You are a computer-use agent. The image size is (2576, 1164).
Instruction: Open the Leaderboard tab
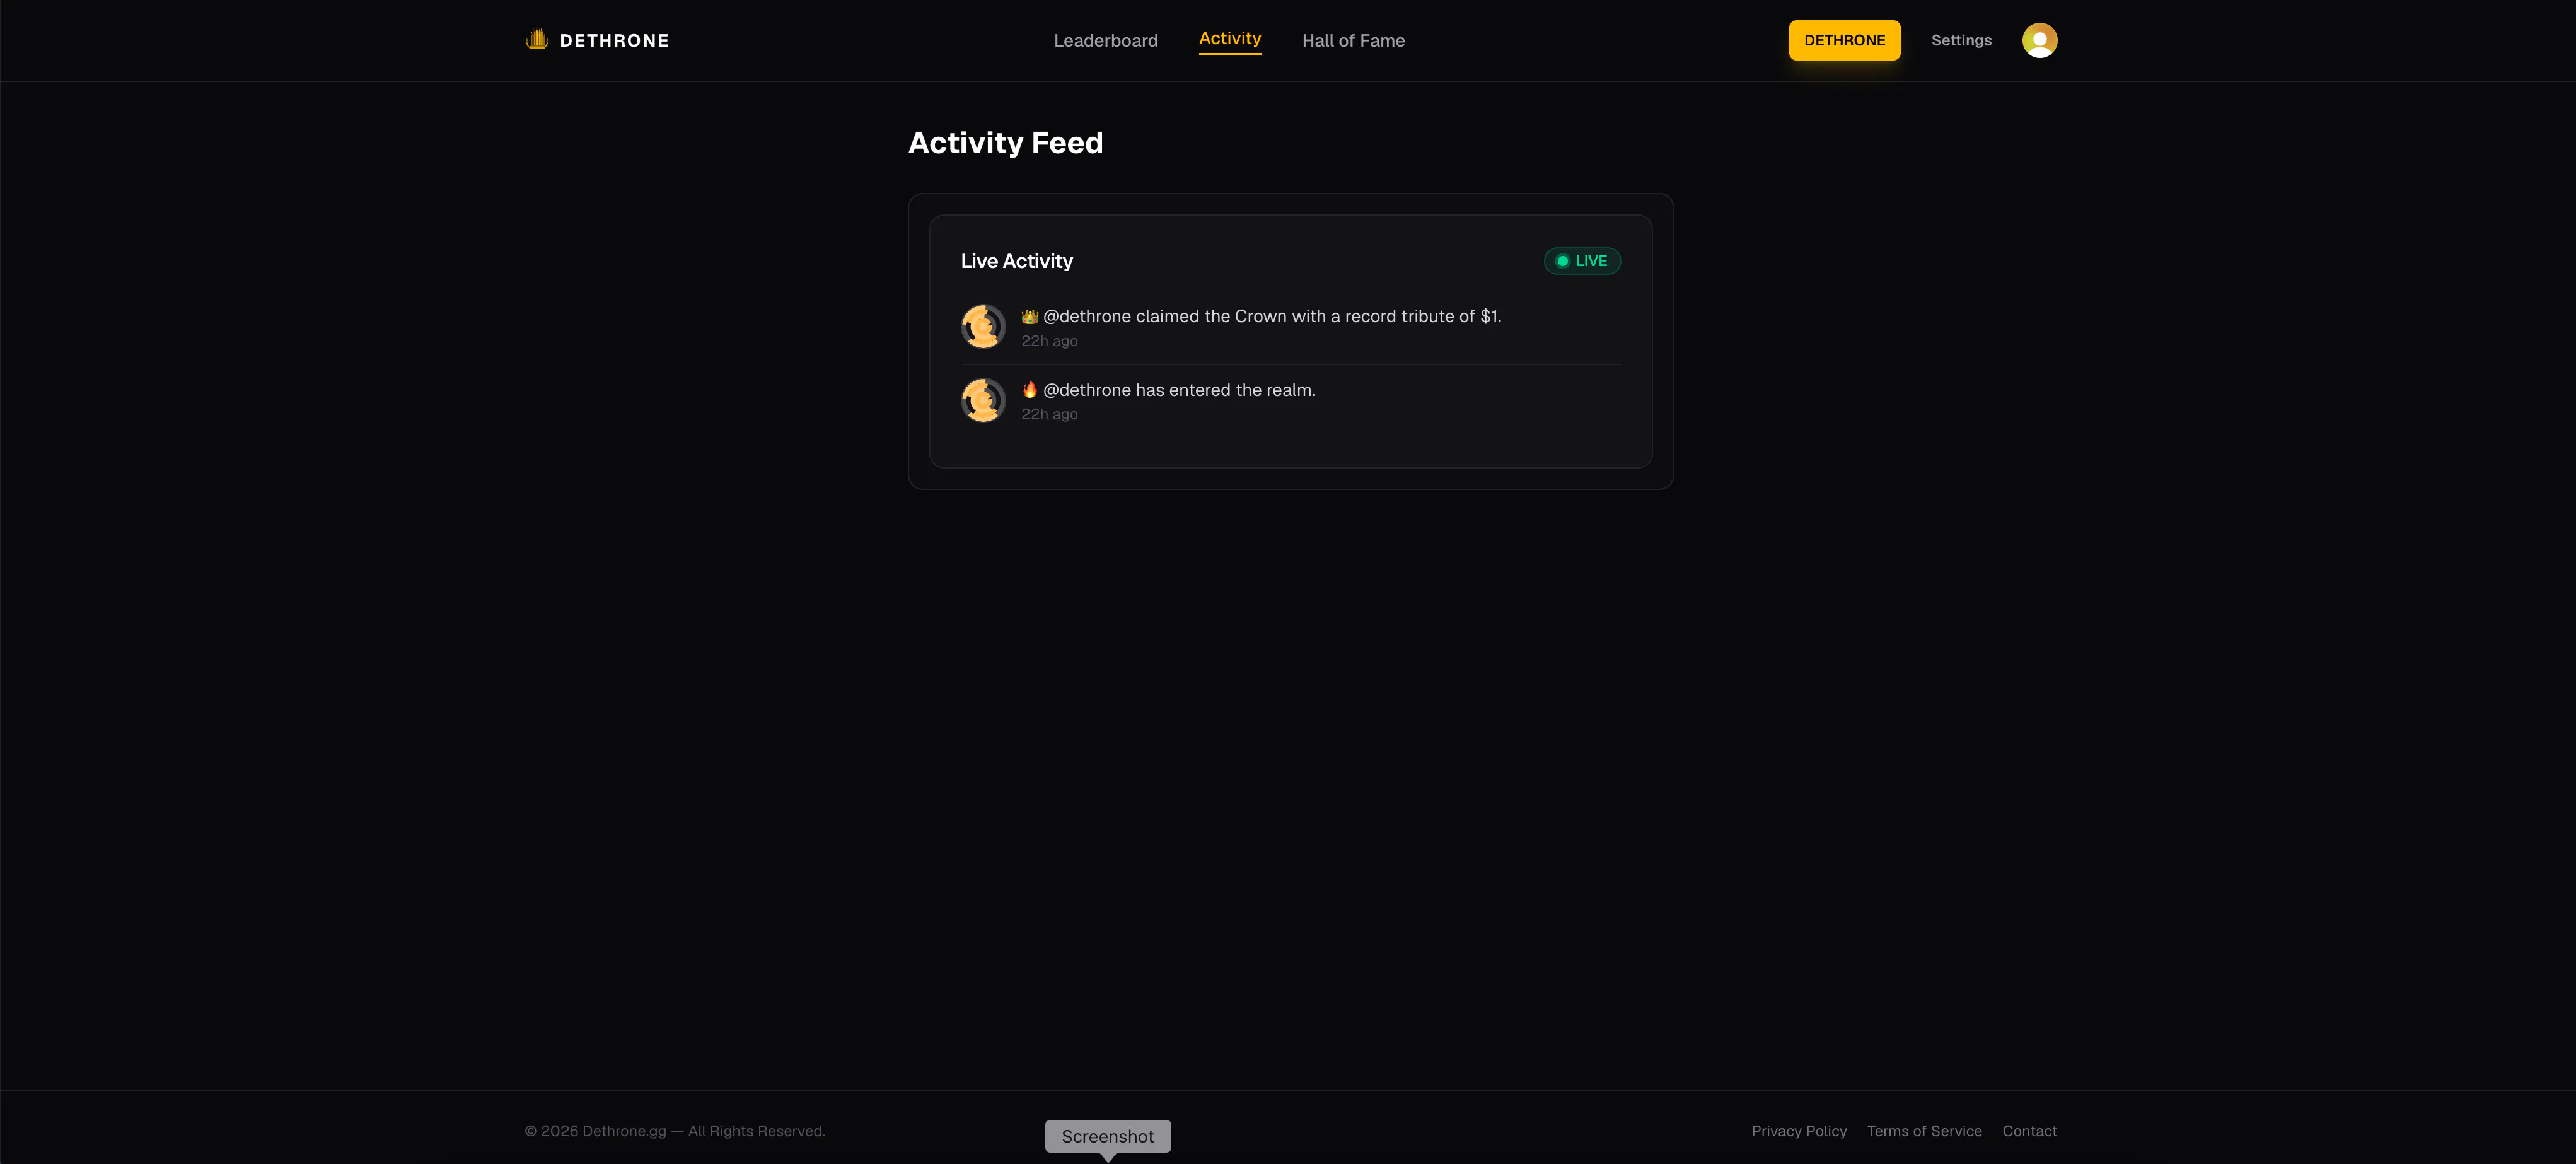[x=1105, y=40]
